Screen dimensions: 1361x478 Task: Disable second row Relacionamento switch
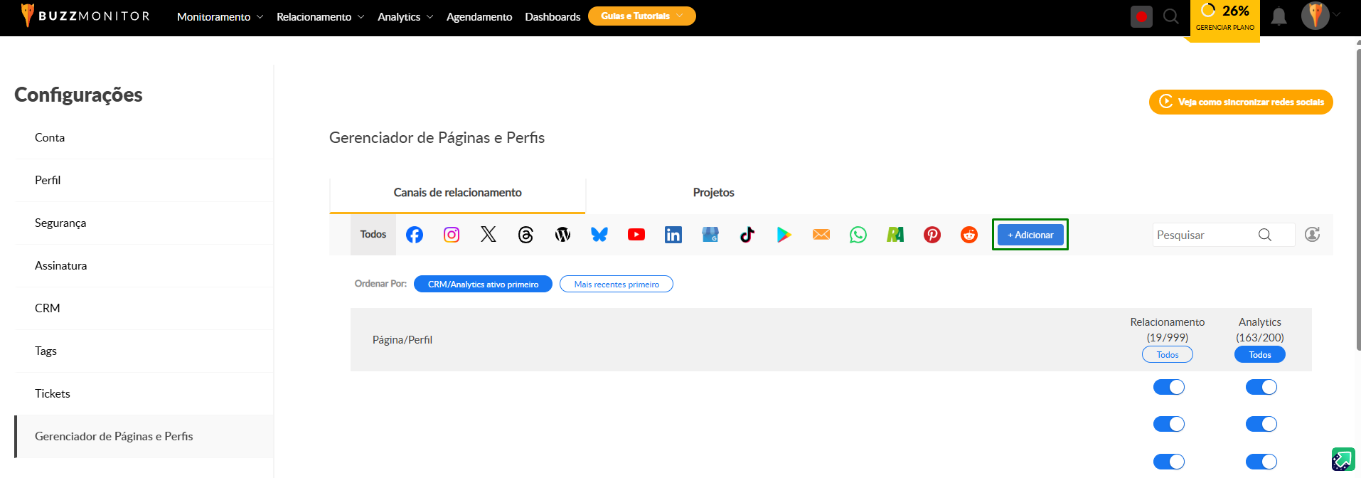click(1168, 424)
